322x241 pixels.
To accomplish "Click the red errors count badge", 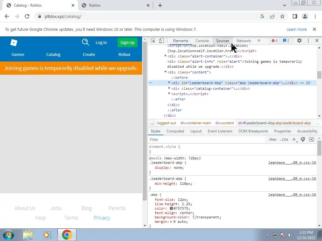I will click(274, 40).
